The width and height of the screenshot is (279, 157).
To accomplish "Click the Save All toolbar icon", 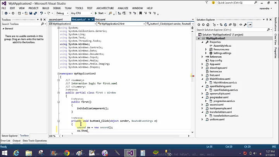I will [x=35, y=13].
